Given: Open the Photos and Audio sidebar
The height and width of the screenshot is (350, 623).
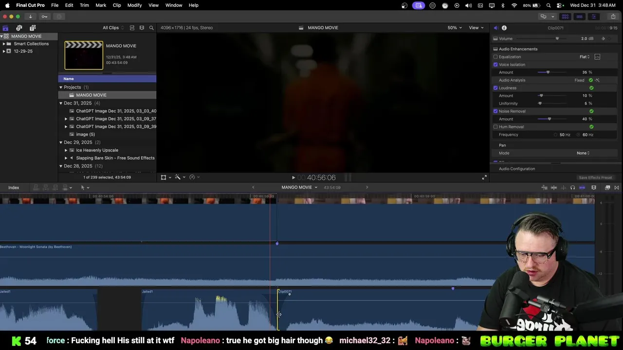Looking at the screenshot, I should tap(19, 28).
